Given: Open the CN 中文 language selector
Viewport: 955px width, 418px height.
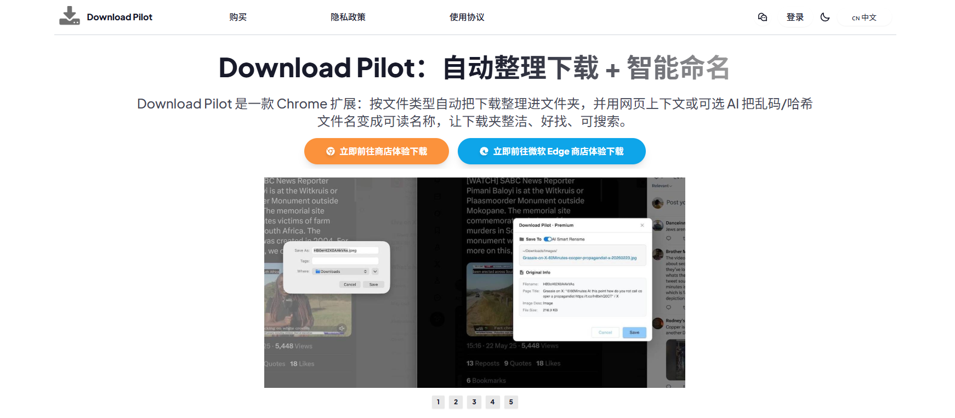Looking at the screenshot, I should [864, 18].
